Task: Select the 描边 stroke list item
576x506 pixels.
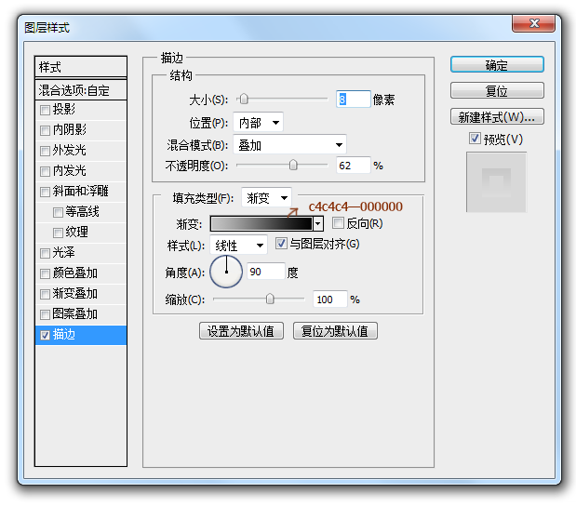Action: (x=80, y=335)
